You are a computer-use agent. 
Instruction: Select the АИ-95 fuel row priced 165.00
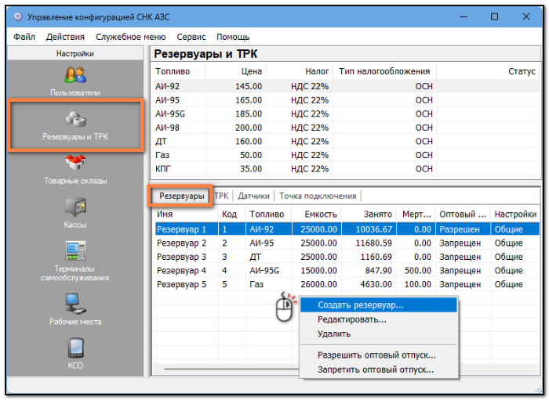point(347,100)
